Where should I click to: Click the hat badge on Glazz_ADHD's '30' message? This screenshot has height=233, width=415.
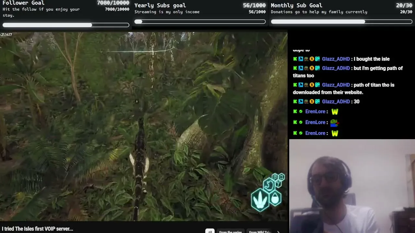tap(306, 102)
